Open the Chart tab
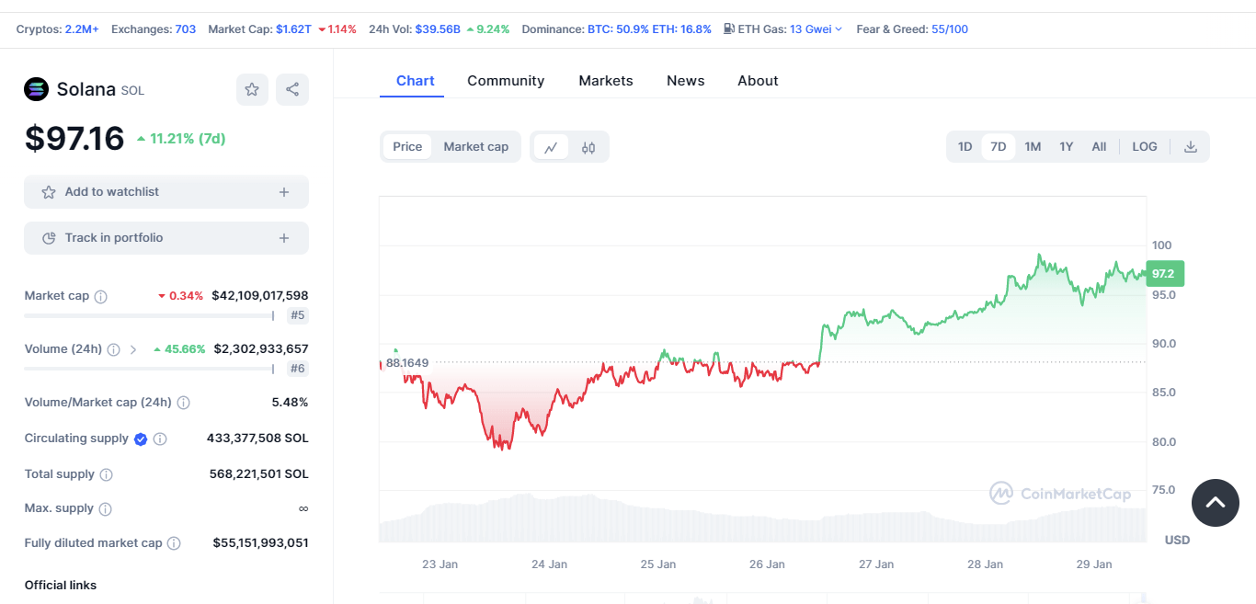 (416, 81)
